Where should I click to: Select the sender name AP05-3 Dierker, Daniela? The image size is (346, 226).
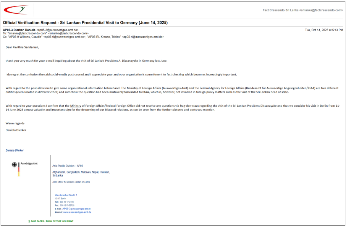[19, 30]
